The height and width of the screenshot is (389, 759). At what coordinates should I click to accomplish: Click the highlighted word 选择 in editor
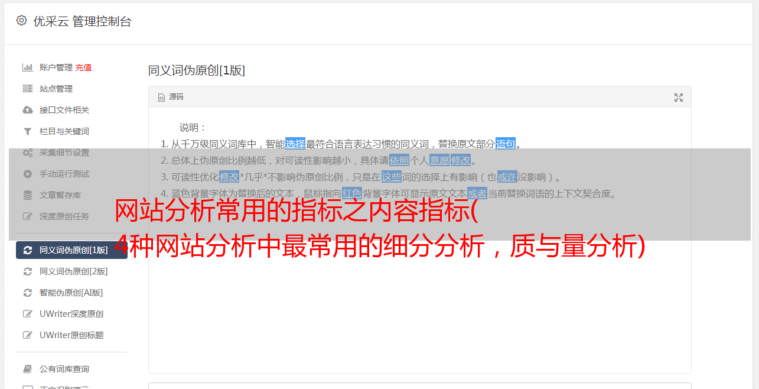(295, 144)
